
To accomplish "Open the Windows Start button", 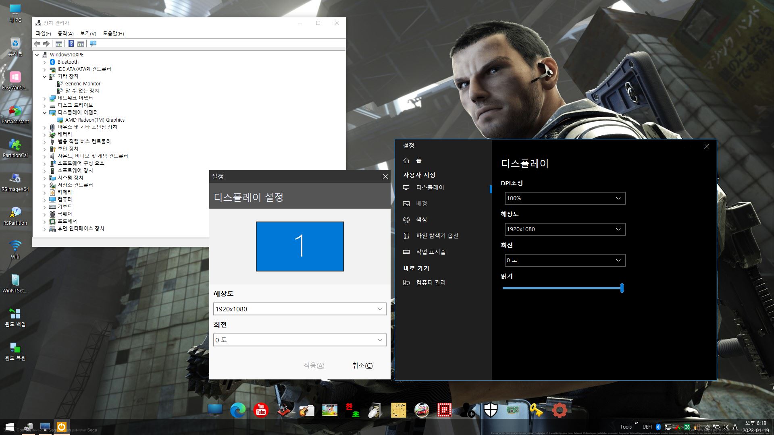I will [x=10, y=427].
